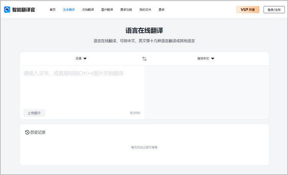Open the 更多功能 menu
Image resolution: width=288 pixels, height=175 pixels.
(126, 10)
